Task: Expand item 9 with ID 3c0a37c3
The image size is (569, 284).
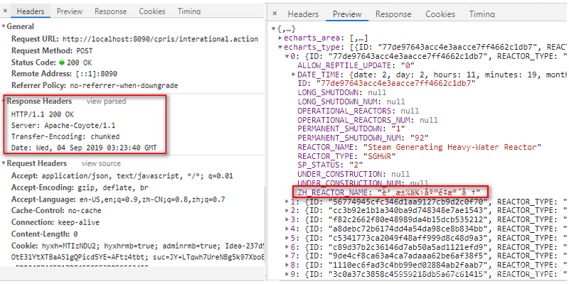Action: (287, 273)
